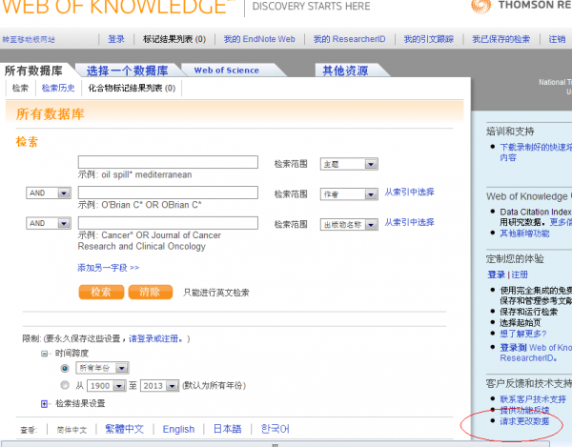This screenshot has height=447, width=572.
Task: Switch to 选择一个数据库 tab
Action: (x=127, y=71)
